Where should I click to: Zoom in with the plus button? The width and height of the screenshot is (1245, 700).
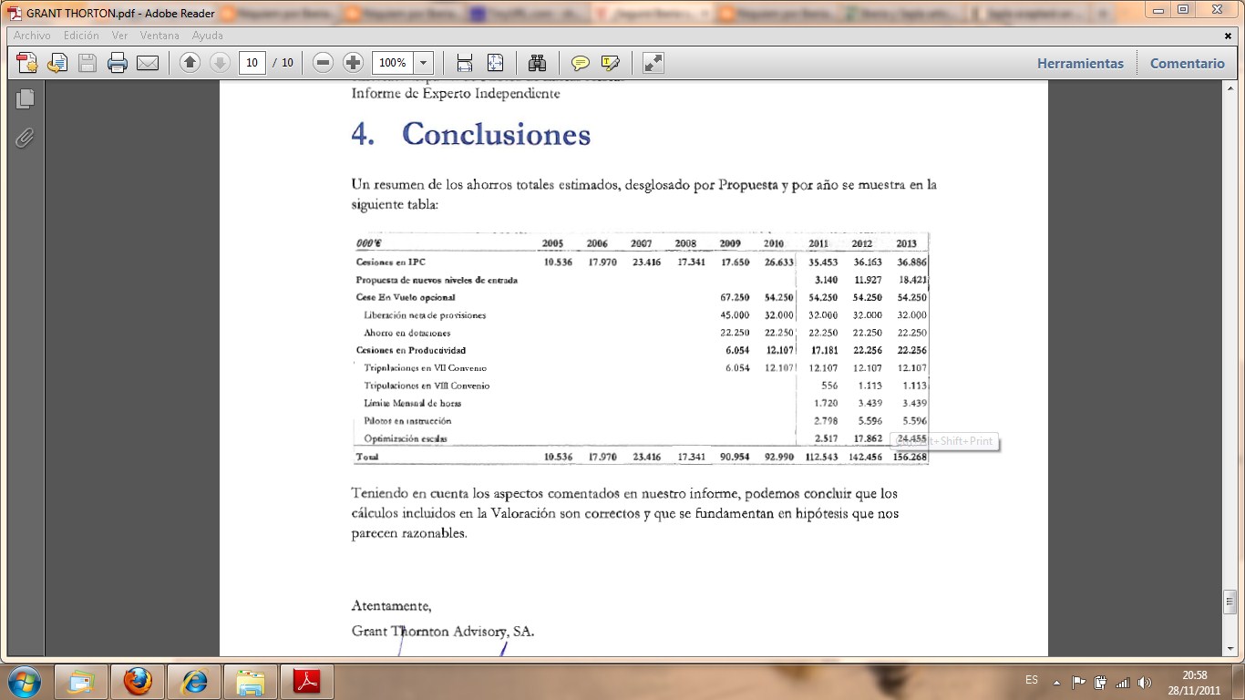(353, 63)
